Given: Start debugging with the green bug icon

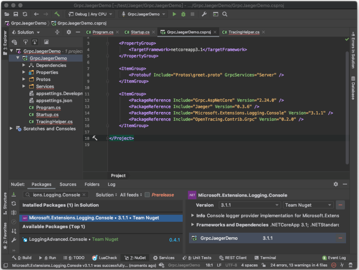Looking at the screenshot, I should (183, 14).
